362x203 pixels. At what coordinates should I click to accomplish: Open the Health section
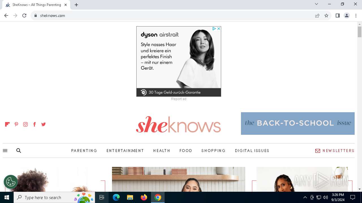[x=162, y=151]
